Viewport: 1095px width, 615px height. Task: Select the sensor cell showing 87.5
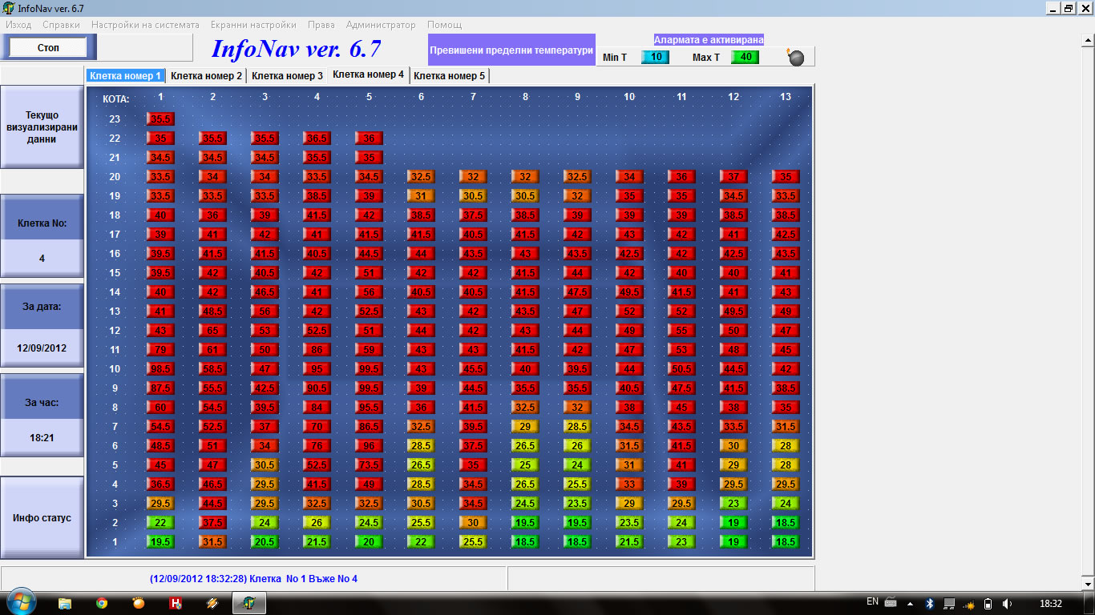click(160, 388)
